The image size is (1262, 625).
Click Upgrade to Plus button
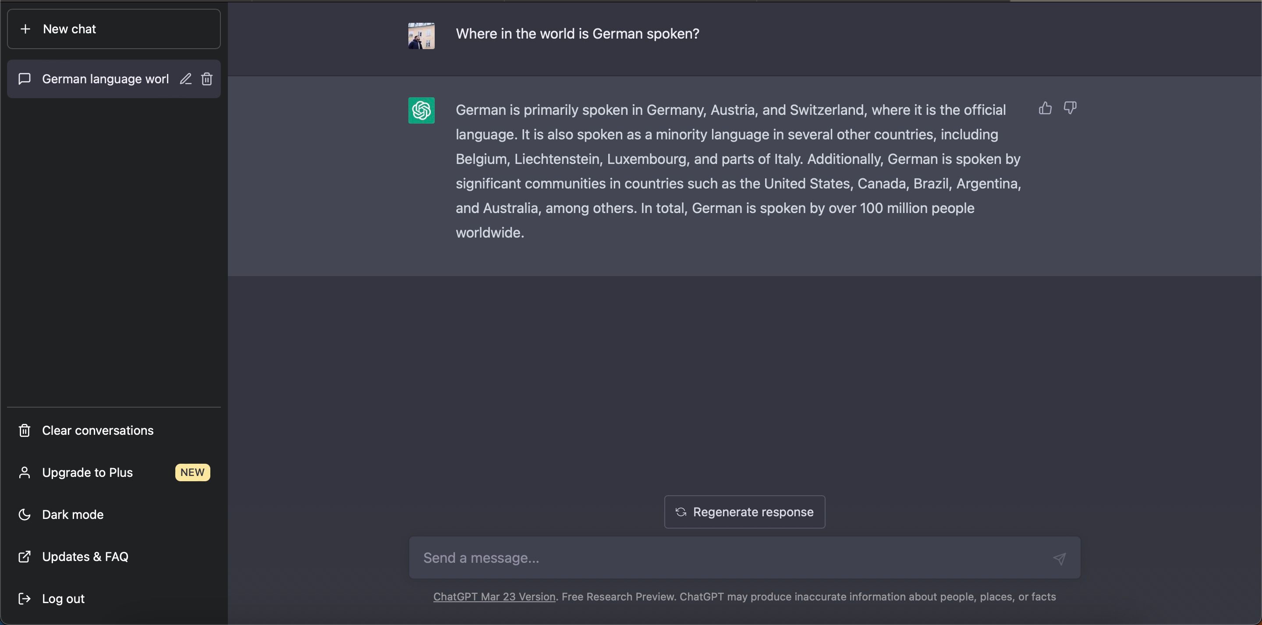pos(113,472)
